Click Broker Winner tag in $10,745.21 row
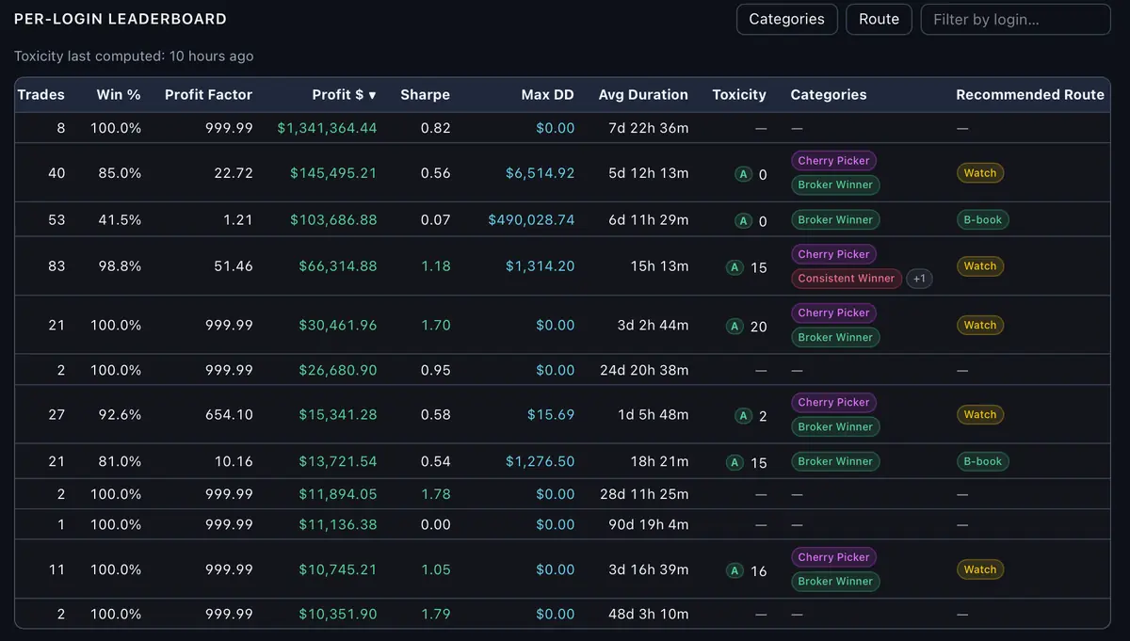The image size is (1130, 641). [x=835, y=582]
